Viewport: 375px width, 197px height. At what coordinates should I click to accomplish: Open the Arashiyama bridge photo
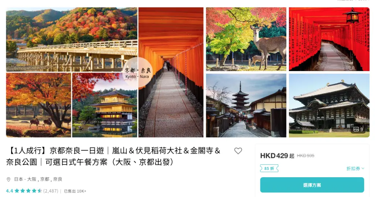click(x=72, y=40)
